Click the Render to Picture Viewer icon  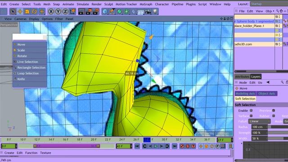pos(89,12)
